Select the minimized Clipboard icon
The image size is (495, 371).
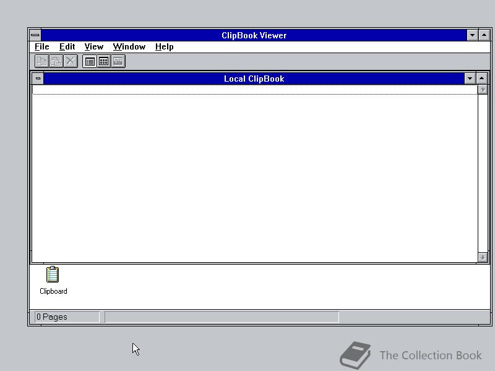[x=53, y=274]
